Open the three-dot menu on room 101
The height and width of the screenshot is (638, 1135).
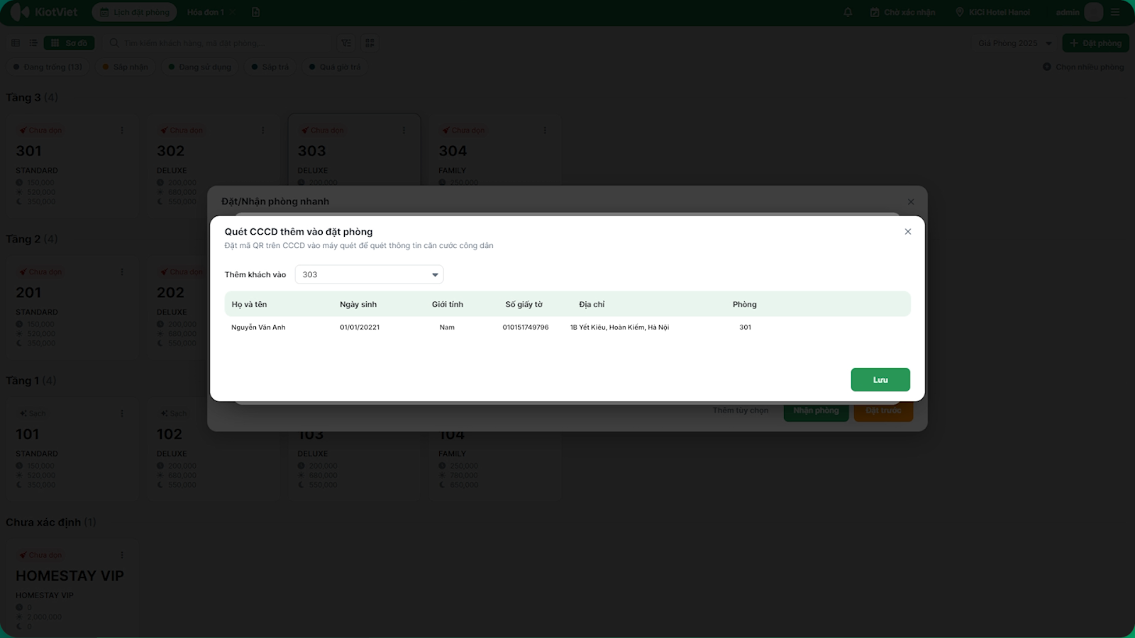[122, 413]
